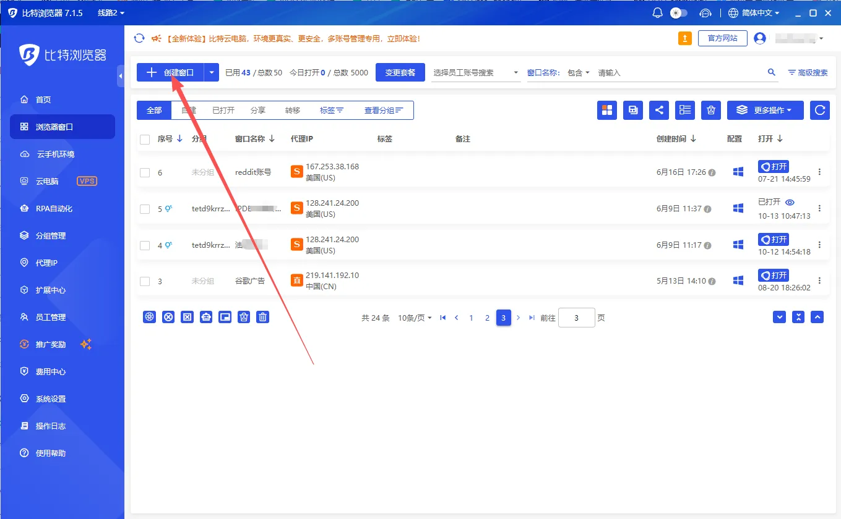Click the magnifier search icon

coord(772,72)
